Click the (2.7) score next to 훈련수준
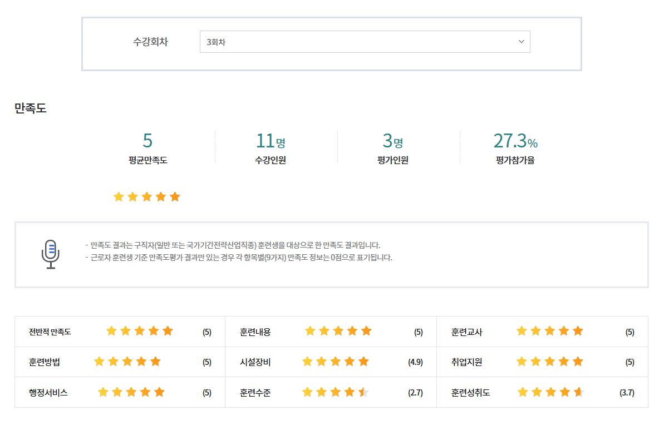The image size is (664, 430). pos(415,393)
